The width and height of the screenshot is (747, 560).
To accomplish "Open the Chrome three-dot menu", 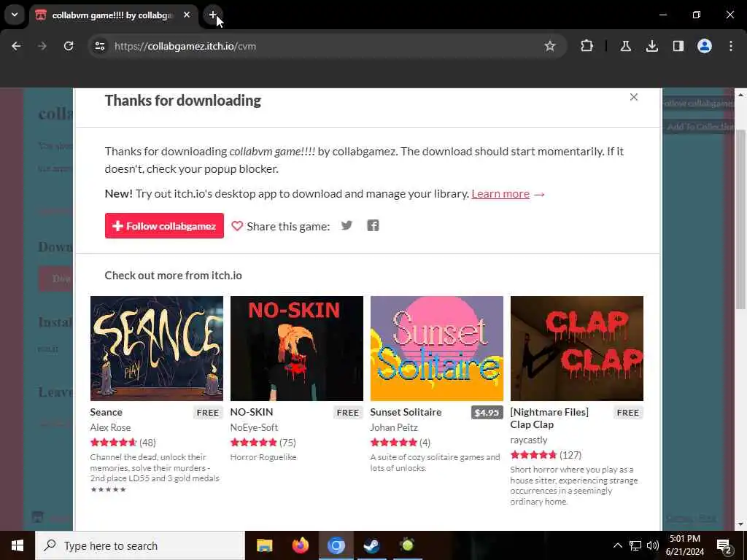I will pos(731,46).
